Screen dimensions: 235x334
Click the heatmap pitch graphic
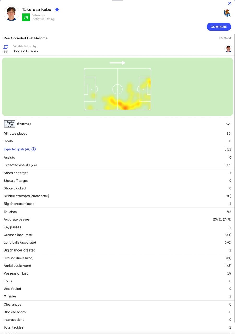click(118, 89)
